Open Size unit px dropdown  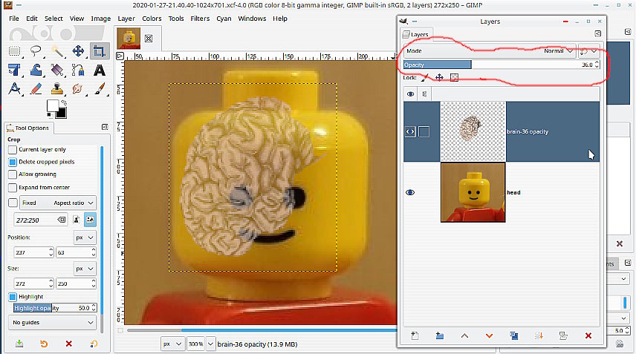click(x=85, y=269)
